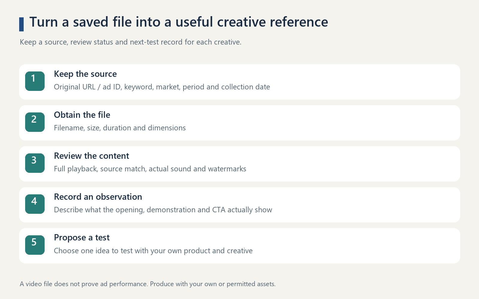The height and width of the screenshot is (299, 479).
Task: Click the teal number 1 badge
Action: click(35, 81)
